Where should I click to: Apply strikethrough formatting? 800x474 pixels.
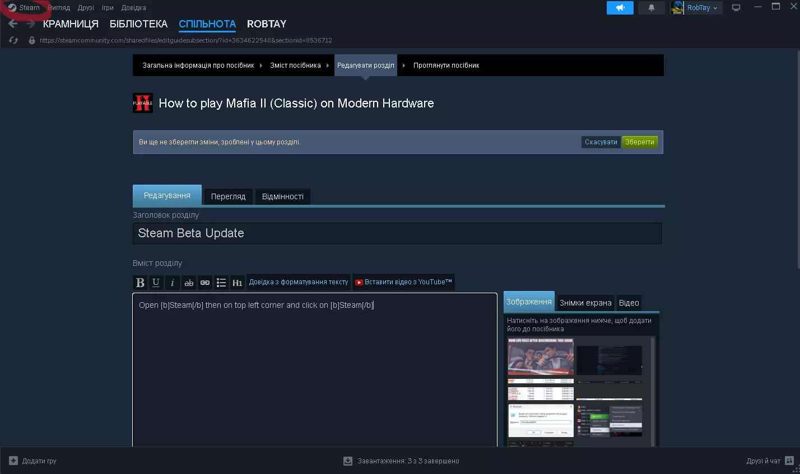pos(189,283)
